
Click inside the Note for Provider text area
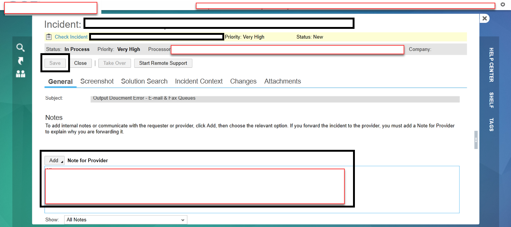(252, 190)
